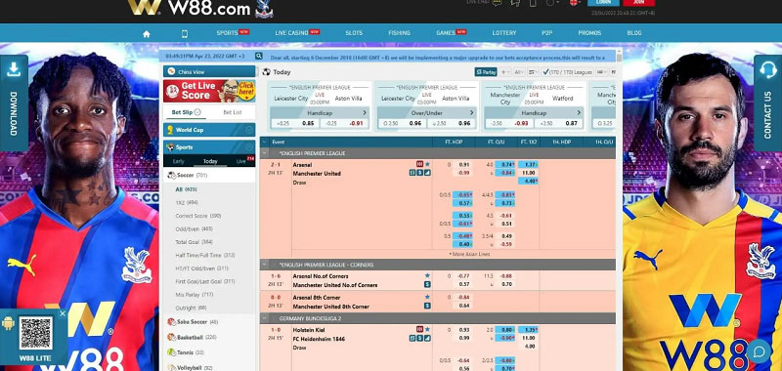Expand the Bet Slip chevron
Image resolution: width=782 pixels, height=371 pixels.
tap(197, 112)
